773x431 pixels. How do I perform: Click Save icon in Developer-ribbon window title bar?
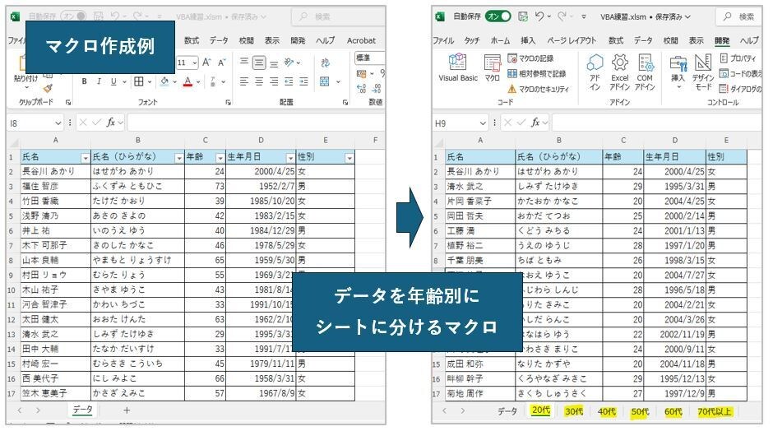(523, 16)
